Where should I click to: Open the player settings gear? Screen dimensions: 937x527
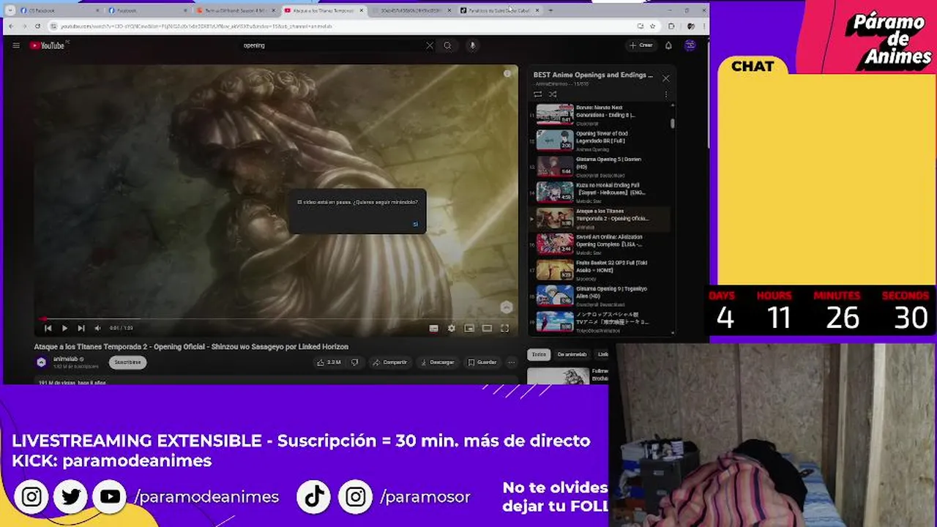[451, 329]
